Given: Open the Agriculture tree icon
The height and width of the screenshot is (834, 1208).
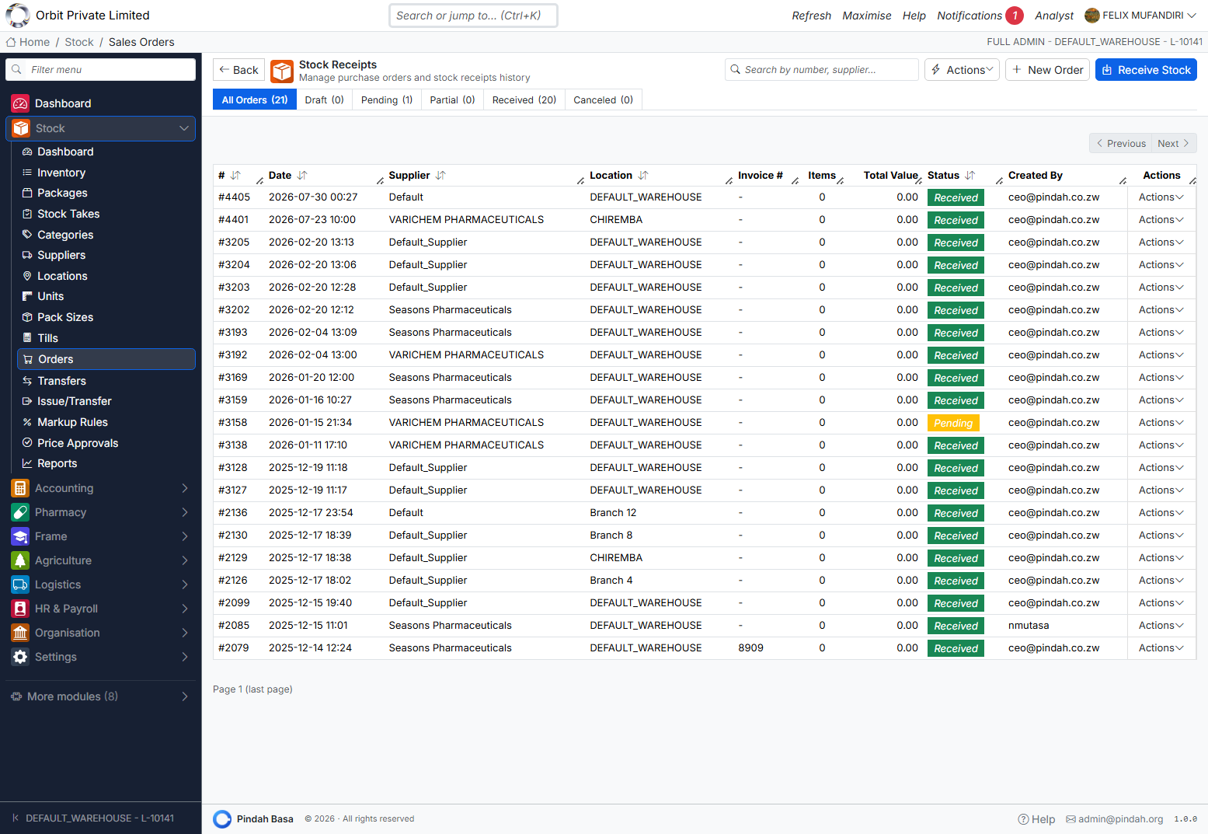Looking at the screenshot, I should (20, 560).
